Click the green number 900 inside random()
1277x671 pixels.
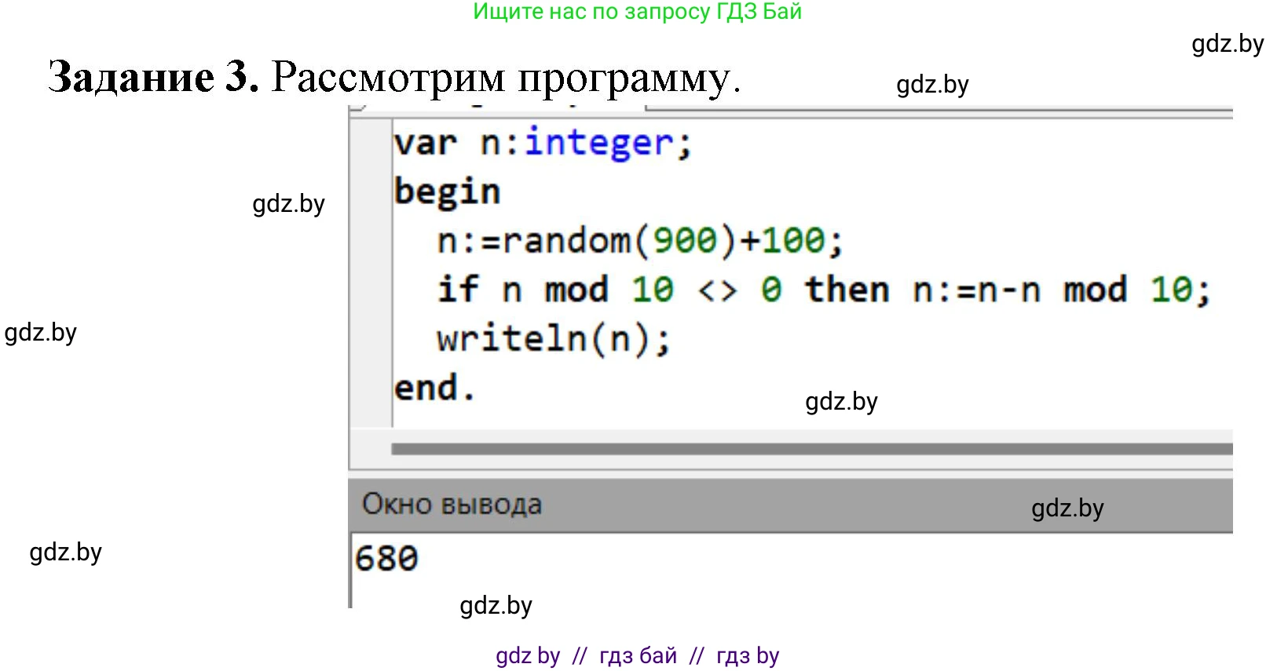coord(685,241)
